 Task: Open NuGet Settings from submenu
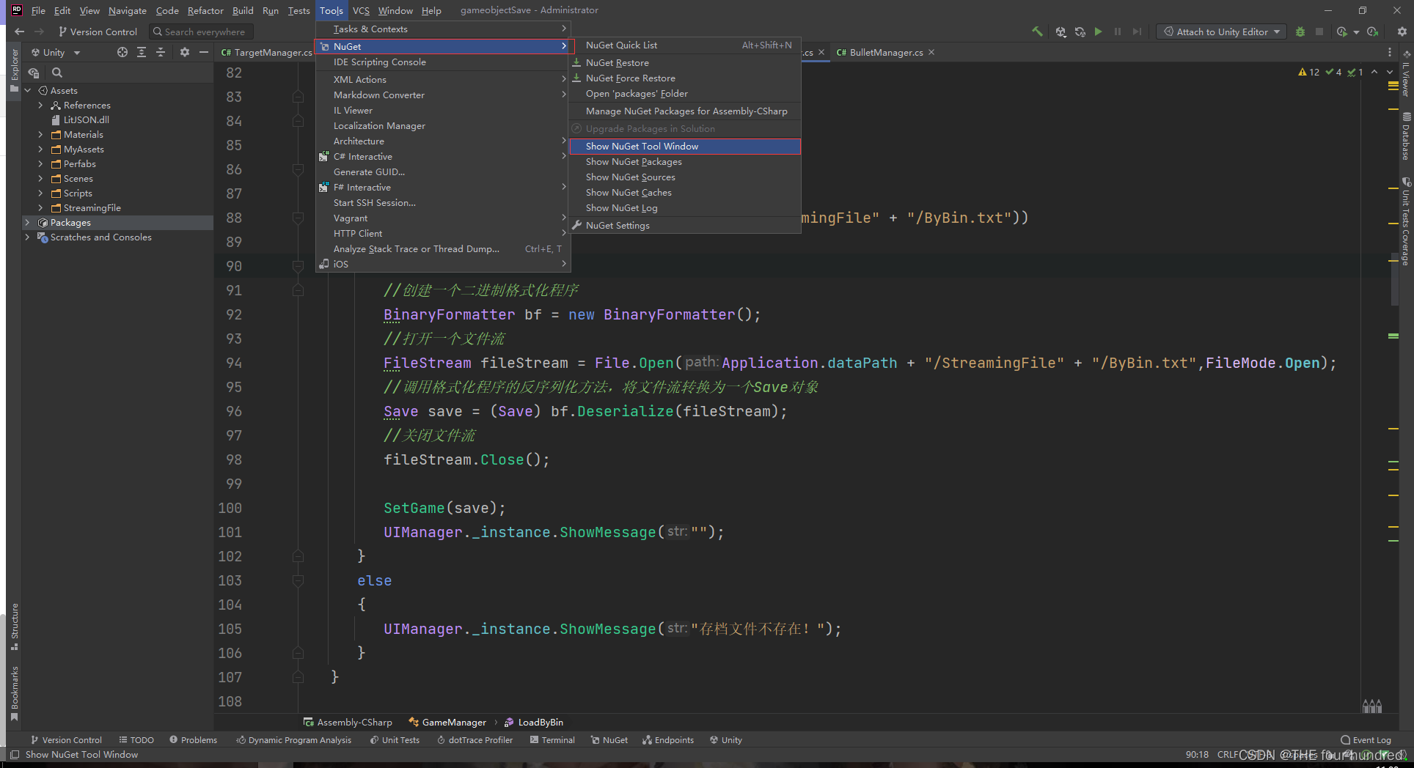(x=684, y=226)
